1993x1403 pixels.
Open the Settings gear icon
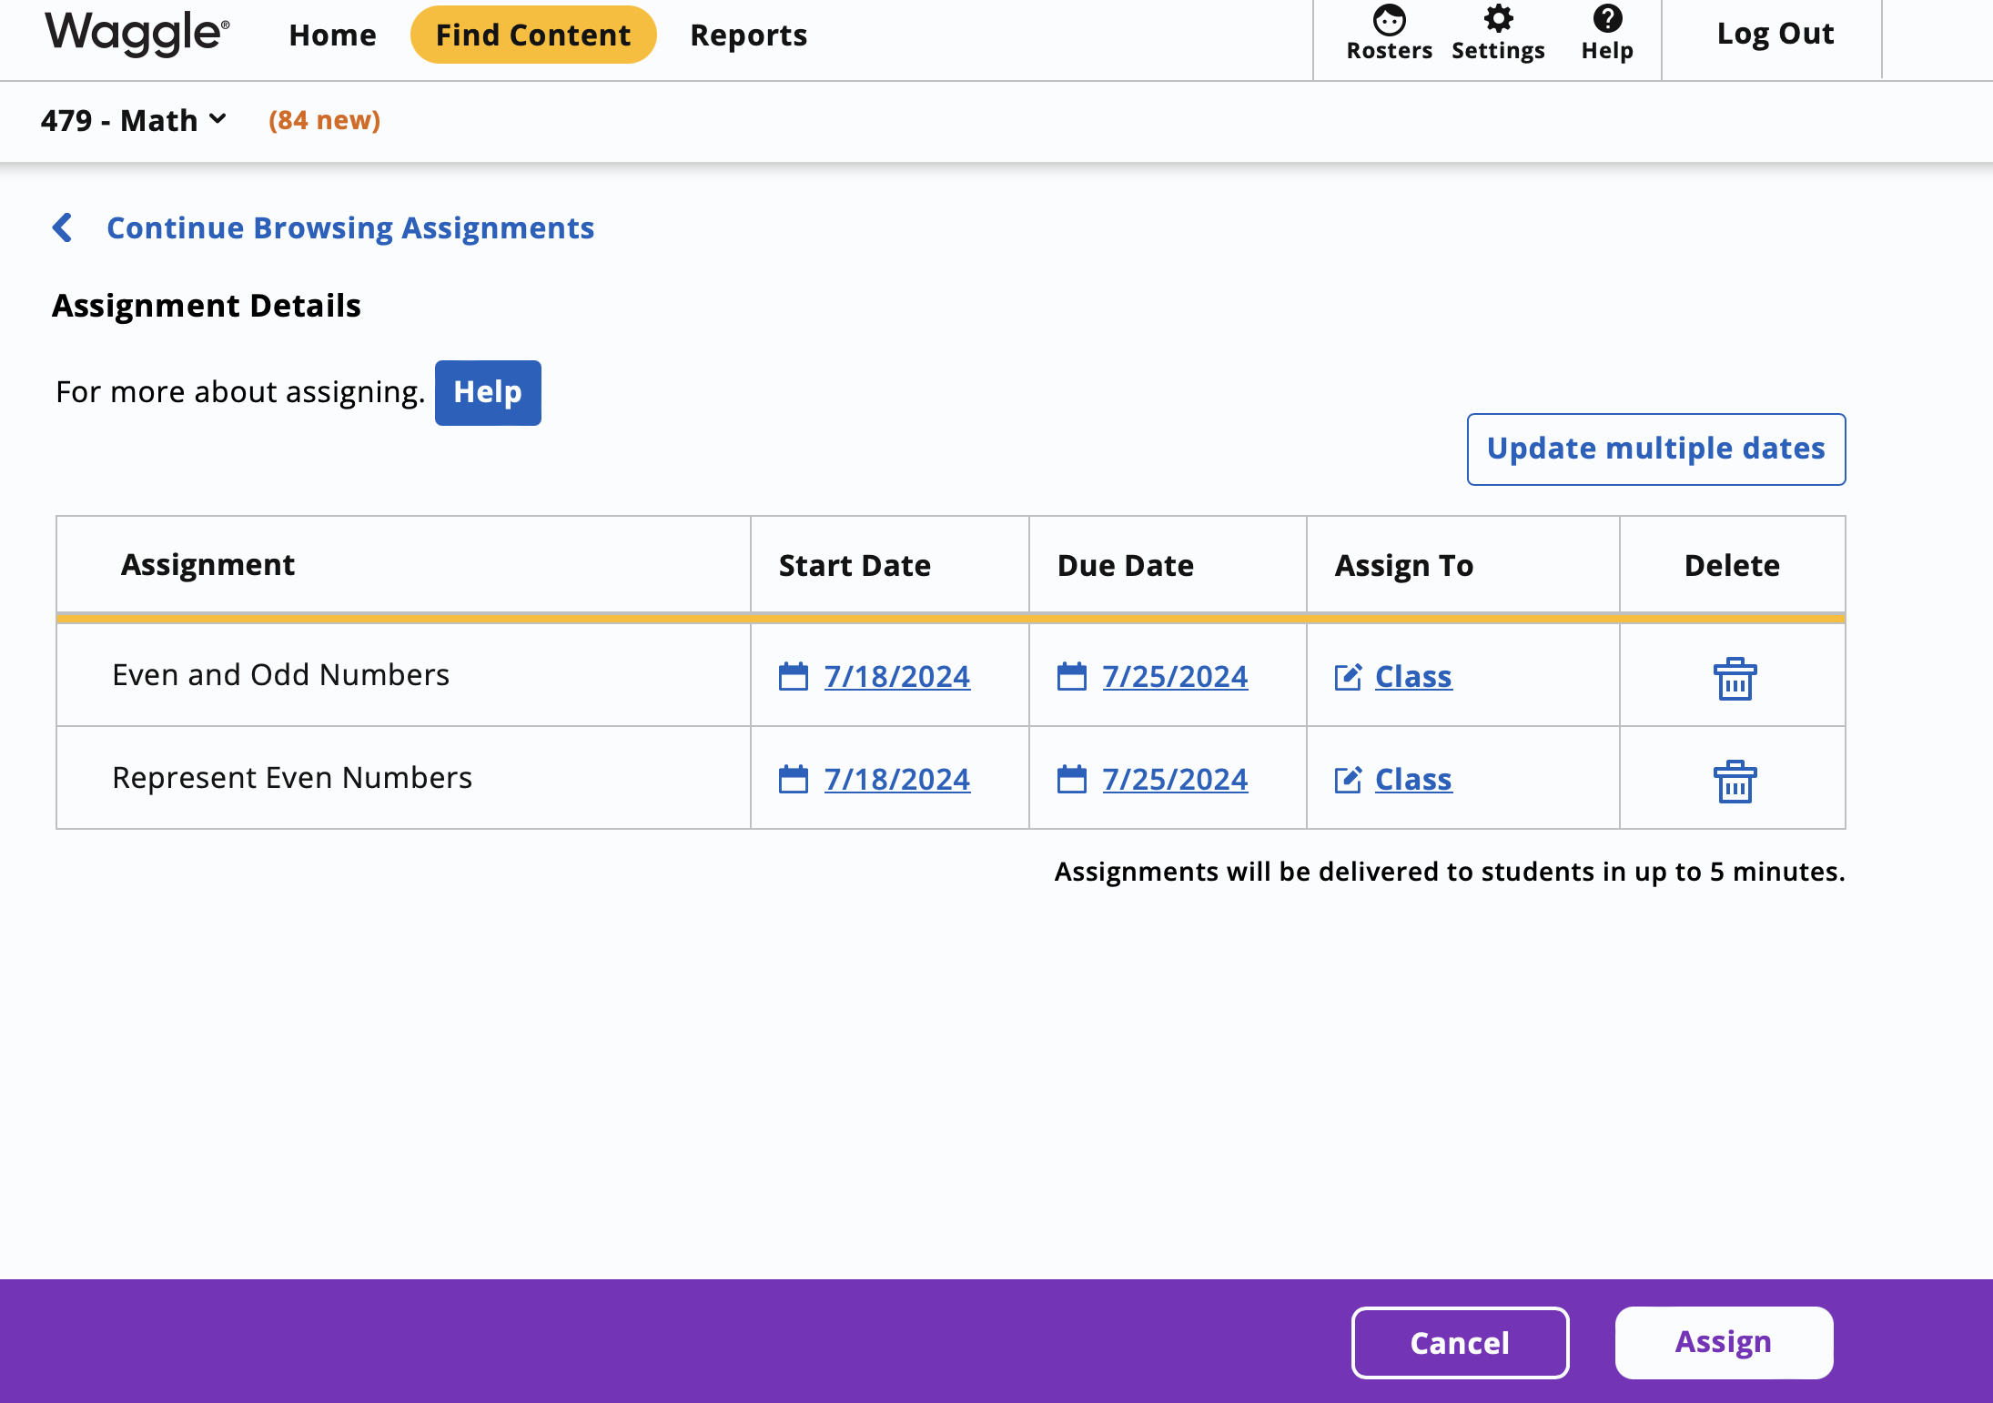pyautogui.click(x=1498, y=18)
